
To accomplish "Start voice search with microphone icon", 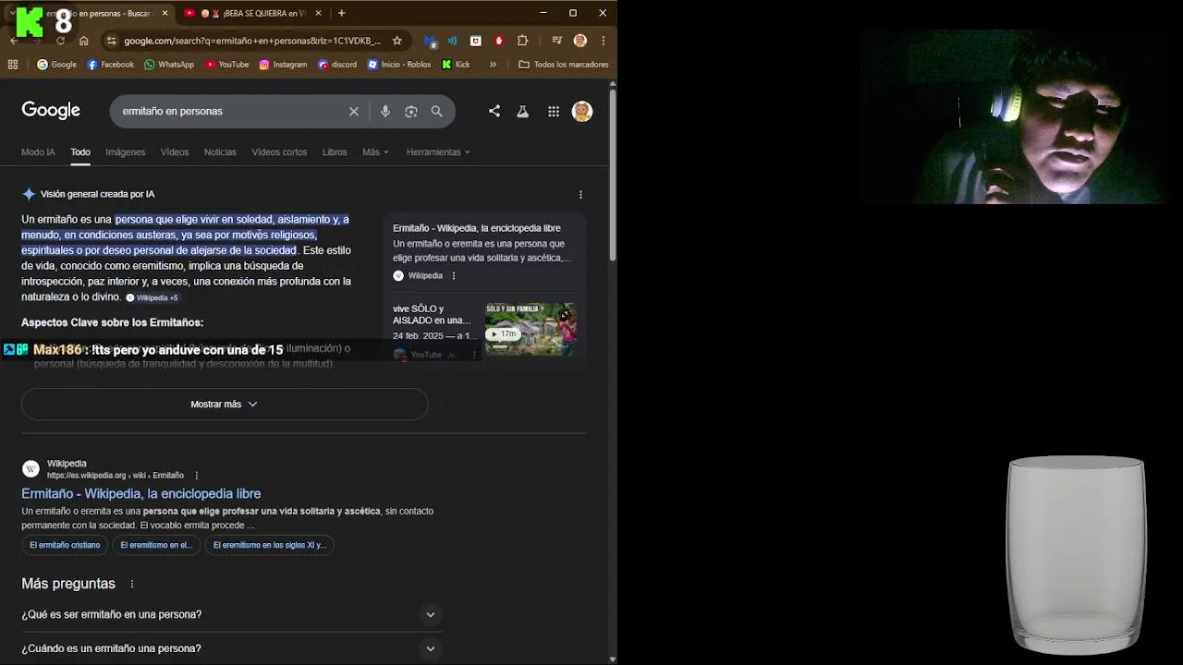I will pyautogui.click(x=385, y=111).
